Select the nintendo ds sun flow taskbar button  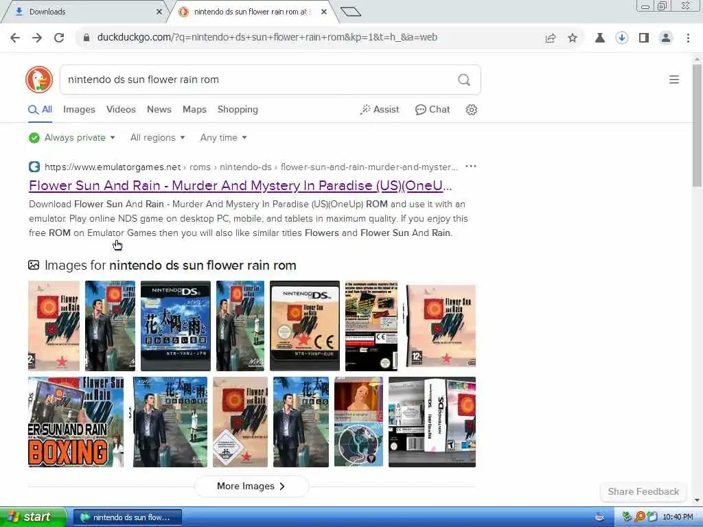click(x=128, y=517)
